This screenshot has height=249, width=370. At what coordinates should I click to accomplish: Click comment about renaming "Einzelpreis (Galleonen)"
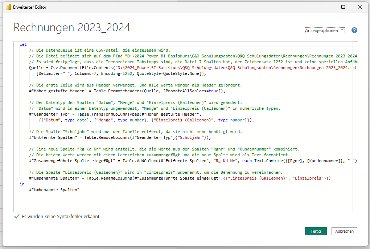[x=156, y=172]
